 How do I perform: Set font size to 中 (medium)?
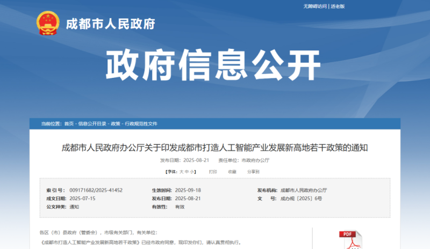click(x=187, y=172)
